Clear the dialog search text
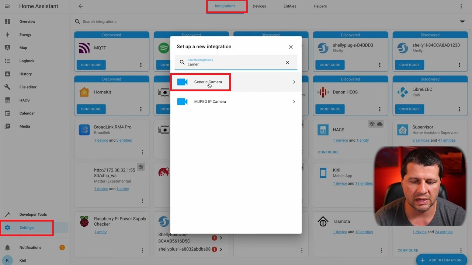This screenshot has width=472, height=265. (288, 62)
